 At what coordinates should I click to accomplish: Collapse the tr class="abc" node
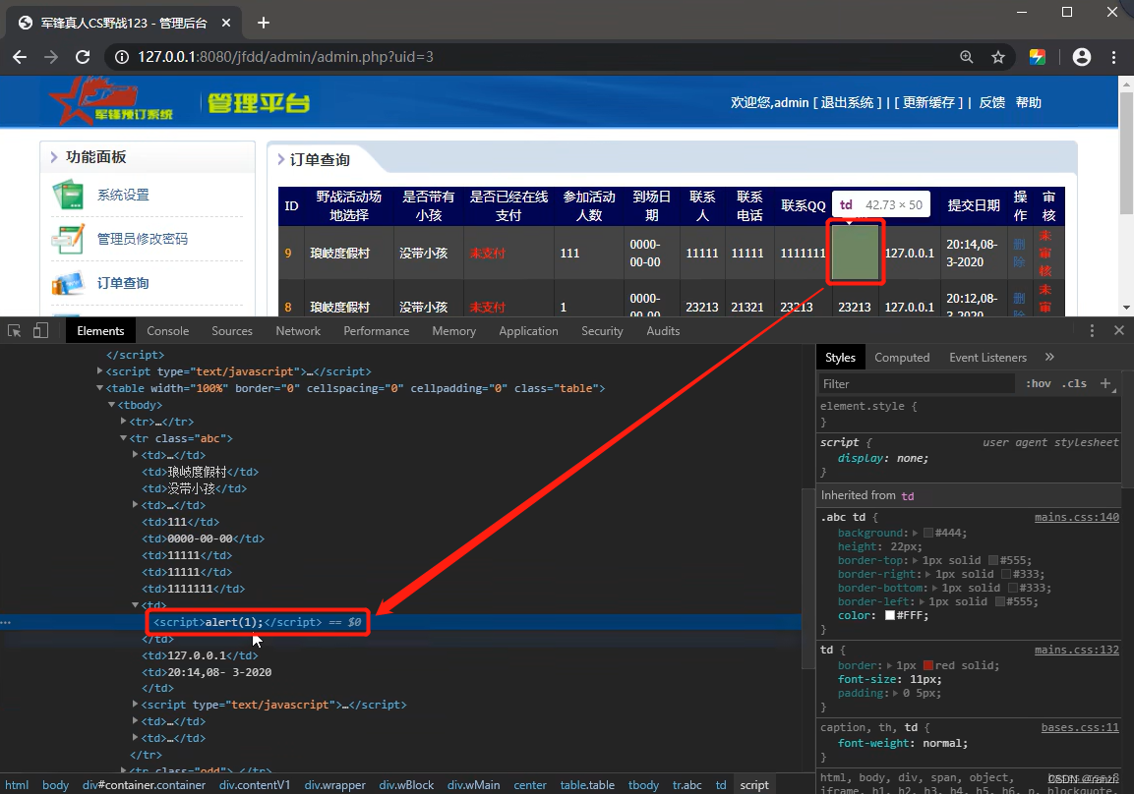tap(124, 438)
